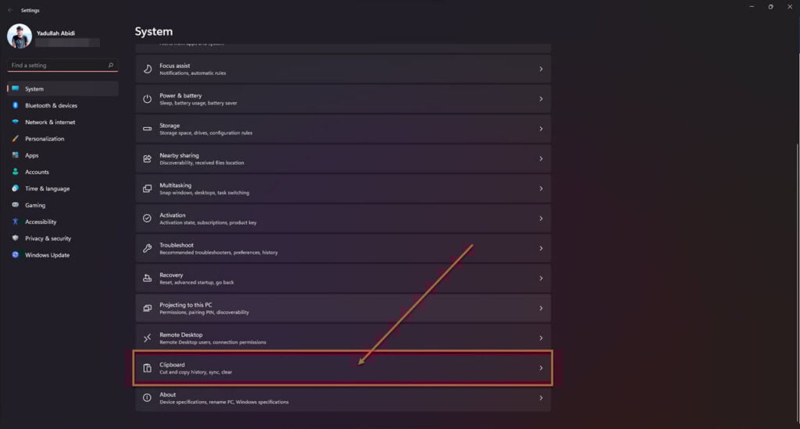Viewport: 800px width, 429px height.
Task: Click the Focus assist moon icon
Action: click(x=148, y=69)
